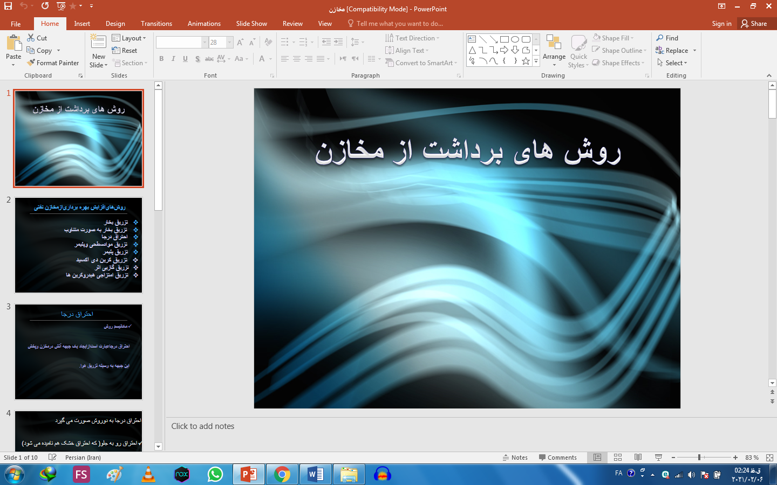The width and height of the screenshot is (777, 485).
Task: Open the Transitions tab
Action: click(x=156, y=24)
